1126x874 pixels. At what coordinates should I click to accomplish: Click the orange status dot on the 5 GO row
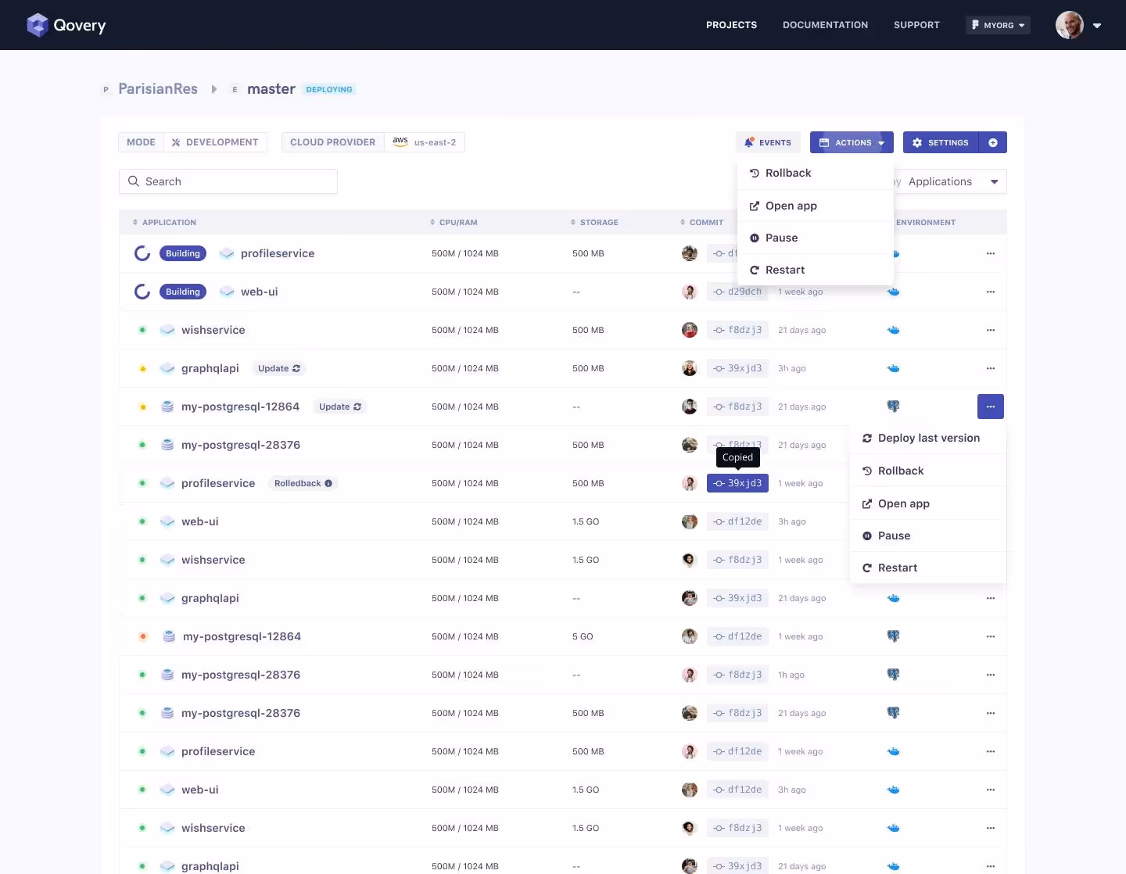[x=142, y=636]
